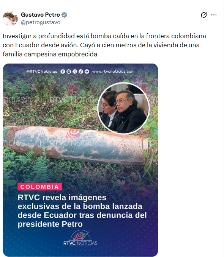
Task: Open the @petrogustavo handle link
Action: 41,22
